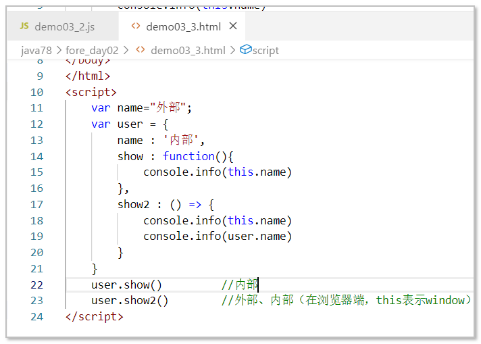The image size is (481, 344).
Task: Click 'var user = {' on line 12
Action: click(130, 124)
